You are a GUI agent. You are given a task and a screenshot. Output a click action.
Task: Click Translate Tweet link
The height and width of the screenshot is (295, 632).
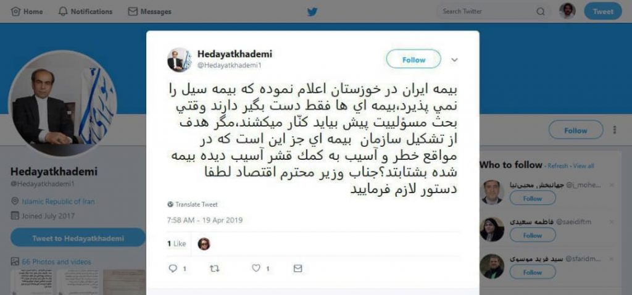193,204
